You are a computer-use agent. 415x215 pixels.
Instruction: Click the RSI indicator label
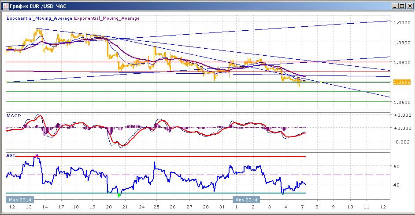11,155
